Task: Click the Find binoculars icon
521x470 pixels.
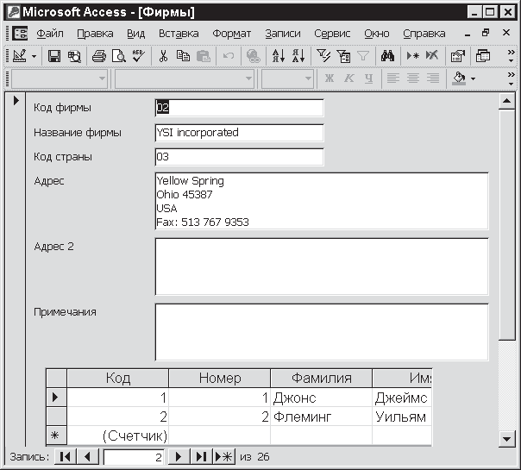Action: (387, 56)
